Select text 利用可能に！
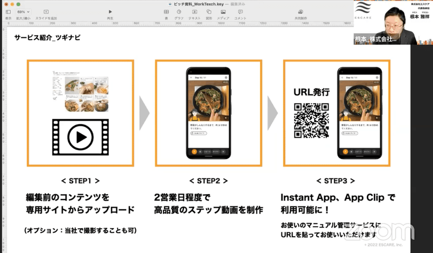Image resolution: width=433 pixels, height=253 pixels. [305, 210]
